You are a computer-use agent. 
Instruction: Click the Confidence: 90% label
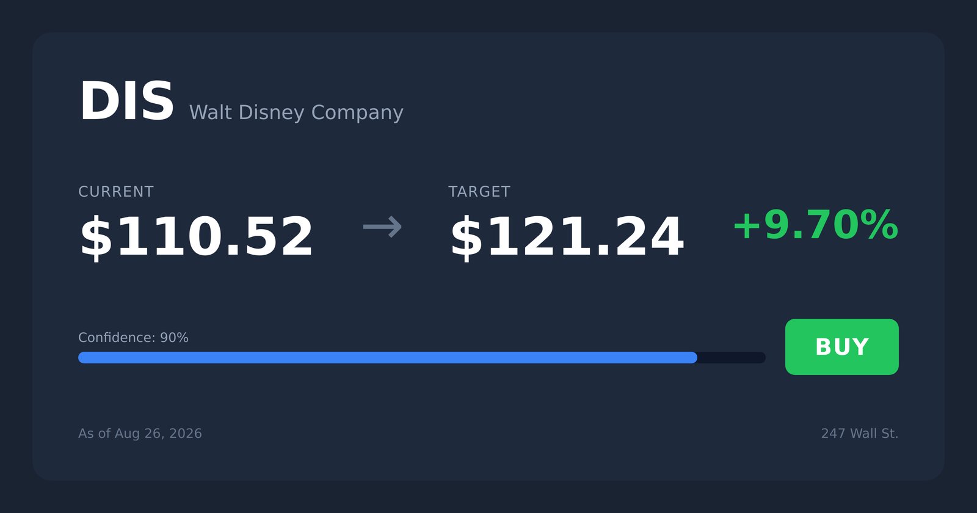pyautogui.click(x=133, y=338)
